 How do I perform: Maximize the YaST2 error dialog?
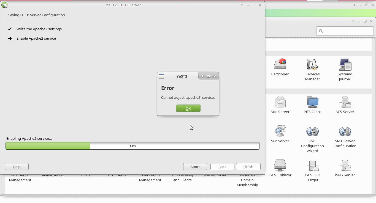tap(209, 76)
